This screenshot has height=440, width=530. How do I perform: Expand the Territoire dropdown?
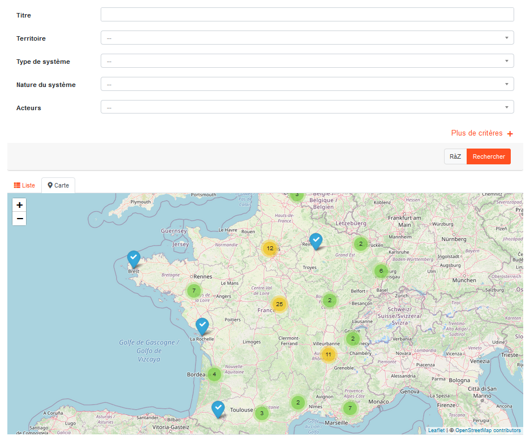click(307, 38)
